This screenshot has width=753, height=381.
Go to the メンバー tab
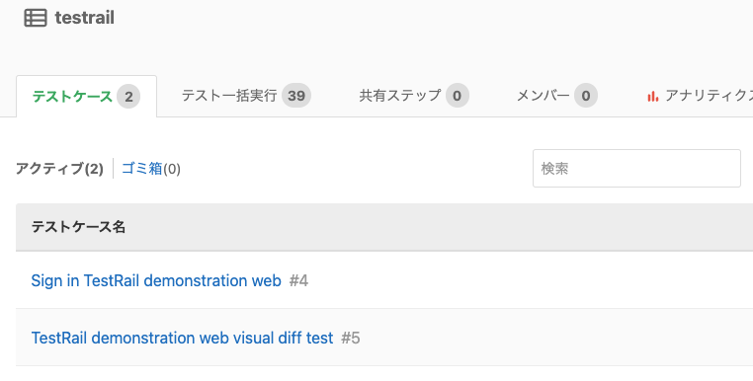click(x=556, y=96)
